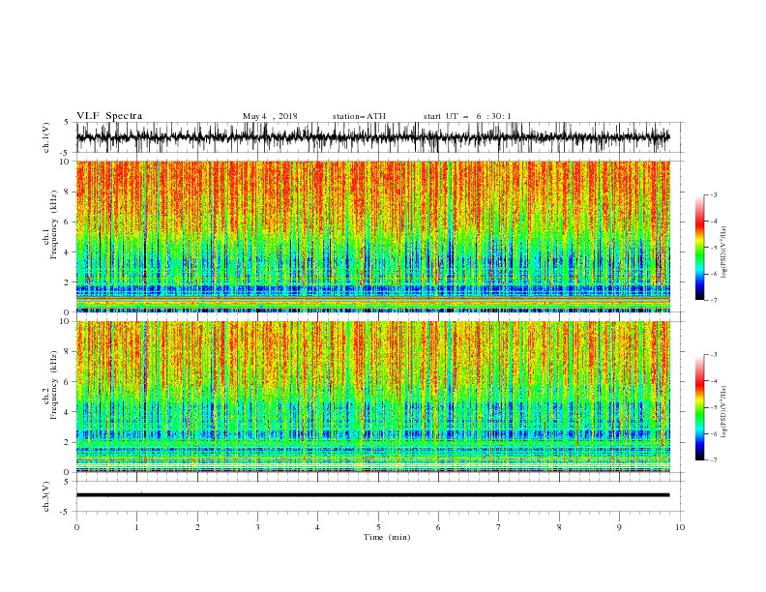This screenshot has width=766, height=592.
Task: Click the "6" tick on the Time axis
Action: 438,527
